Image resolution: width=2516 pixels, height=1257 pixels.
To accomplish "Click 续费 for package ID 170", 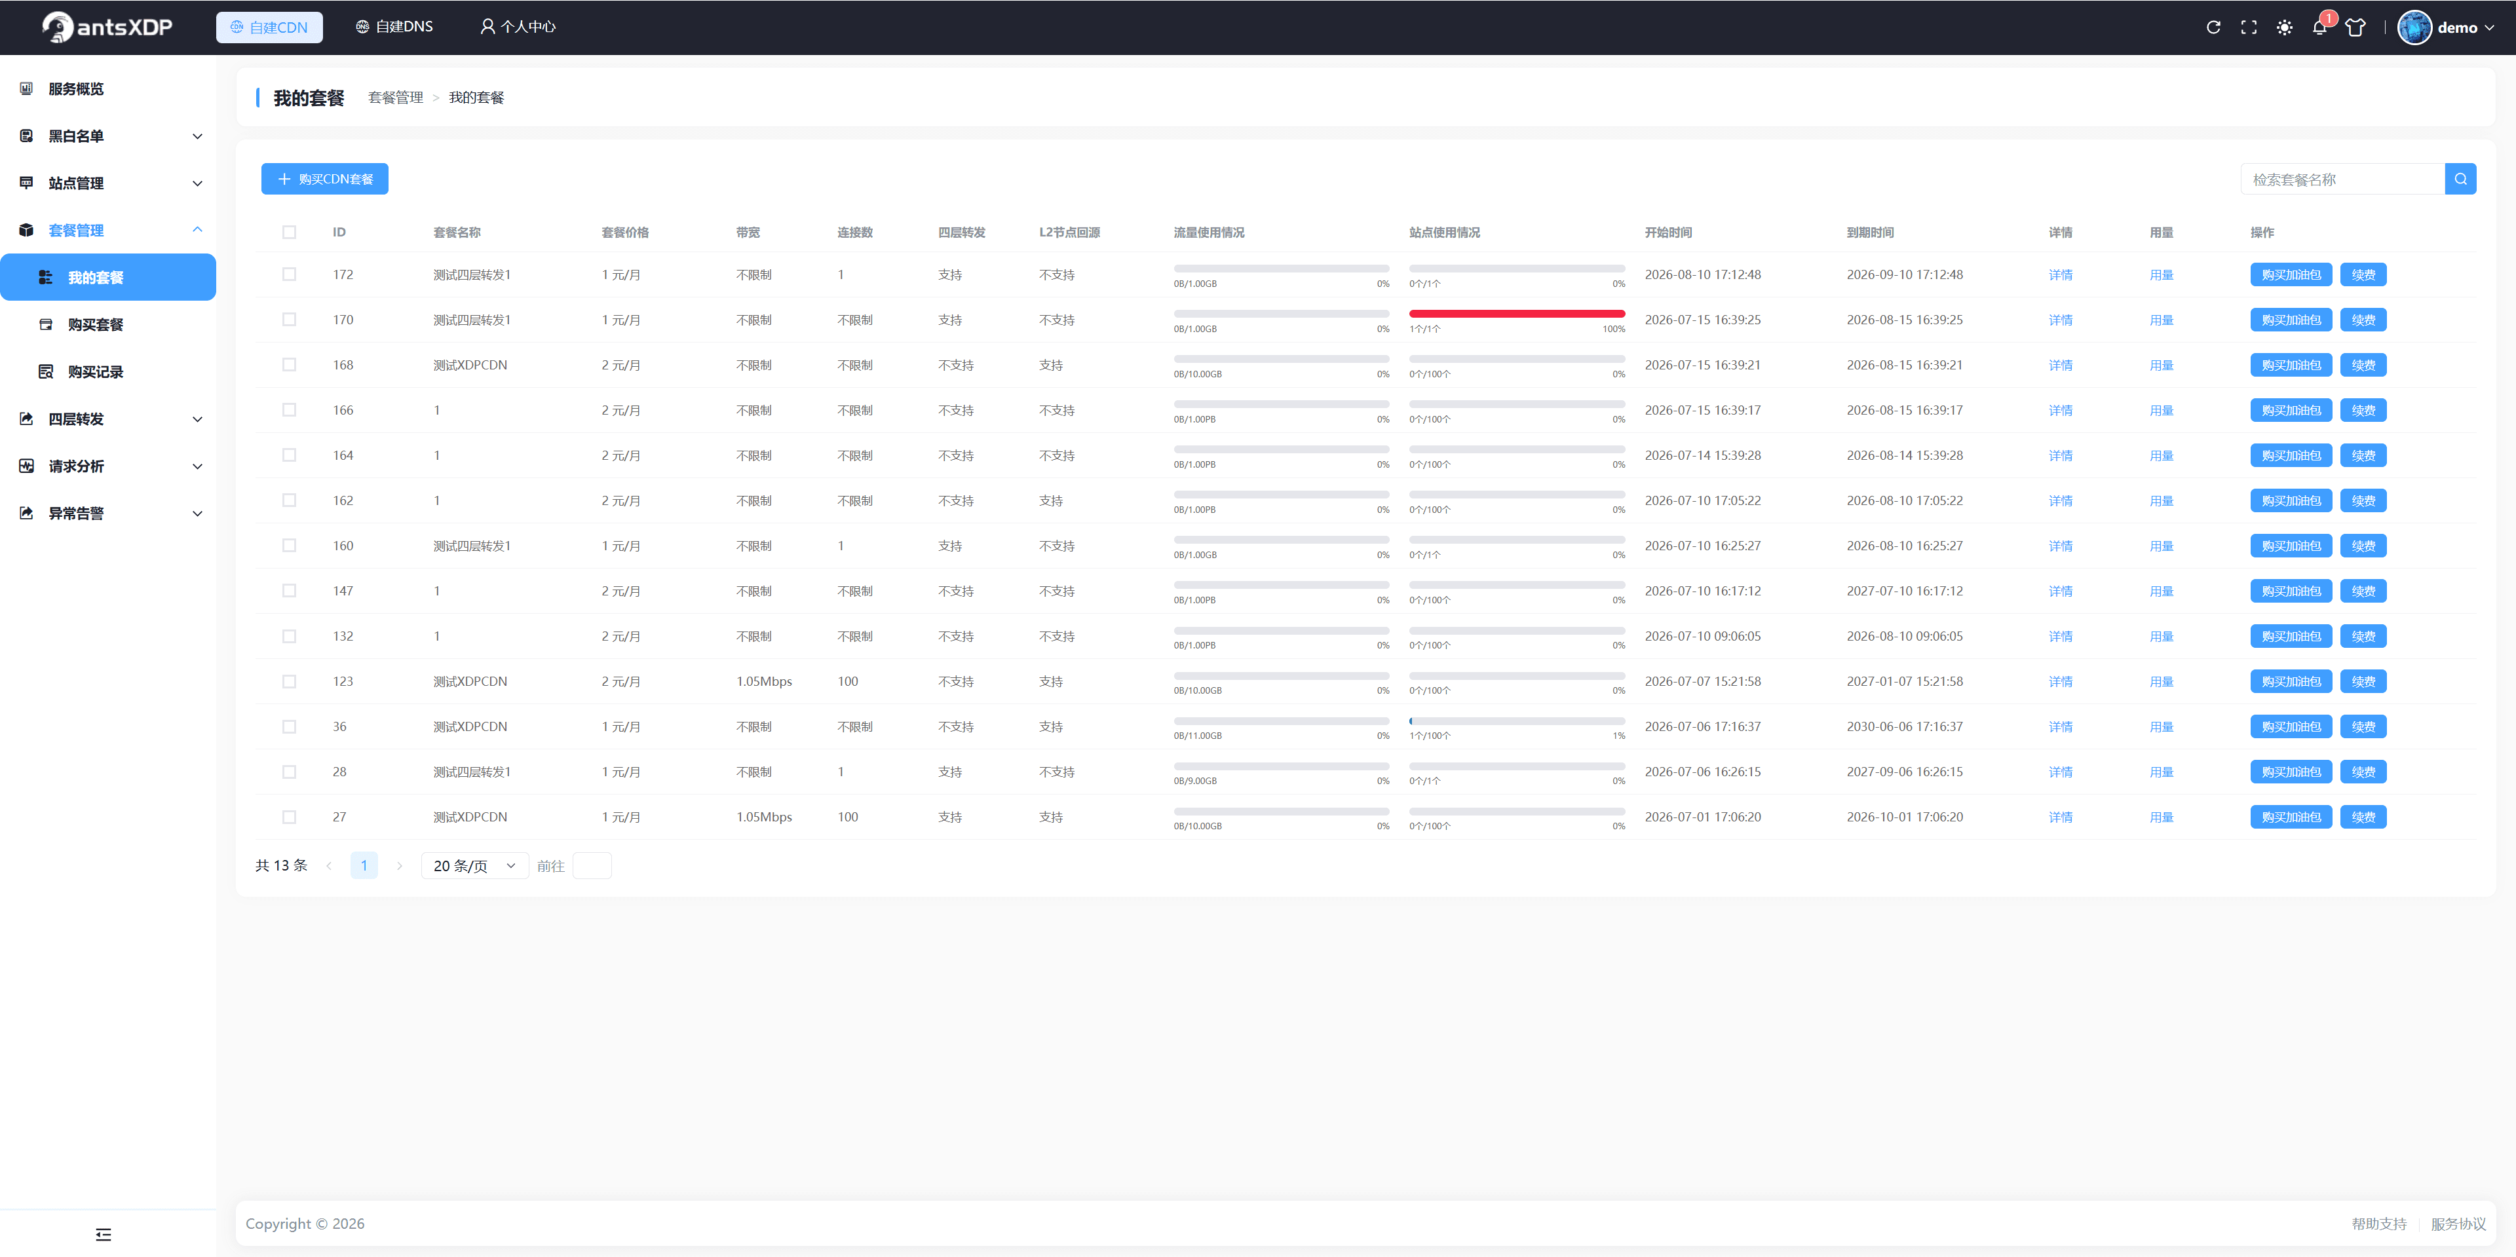I will (2363, 320).
